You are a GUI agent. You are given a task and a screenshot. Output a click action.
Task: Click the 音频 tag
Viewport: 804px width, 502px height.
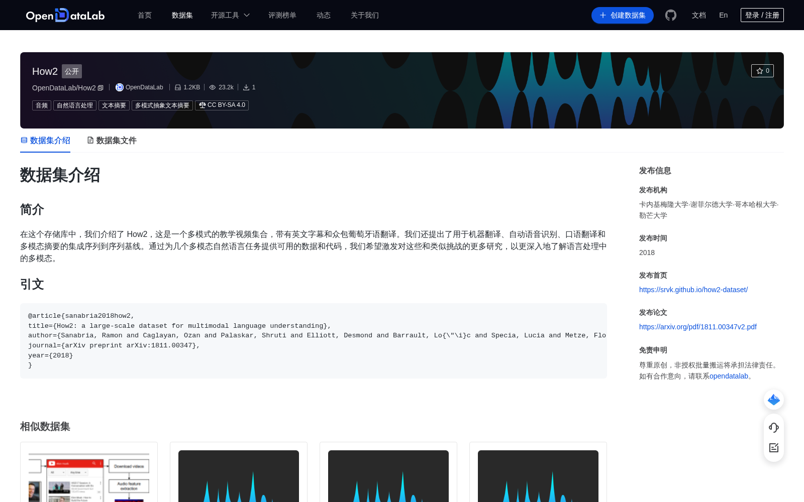click(42, 105)
